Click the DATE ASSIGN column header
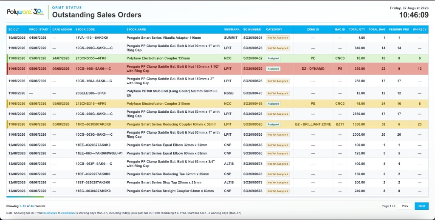This screenshot has height=220, width=435. pos(62,29)
